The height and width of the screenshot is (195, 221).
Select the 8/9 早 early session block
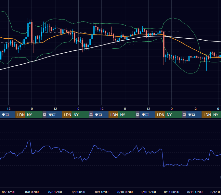(91, 115)
